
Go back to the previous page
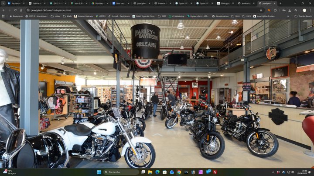pyautogui.click(x=3, y=10)
